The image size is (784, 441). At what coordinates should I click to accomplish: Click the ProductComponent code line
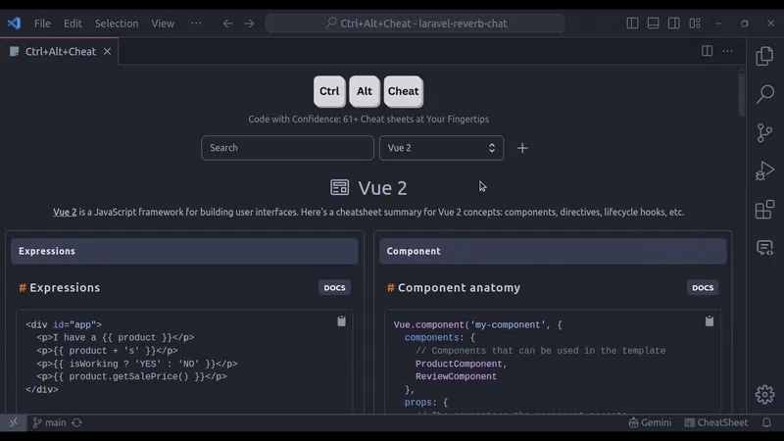[x=461, y=364]
